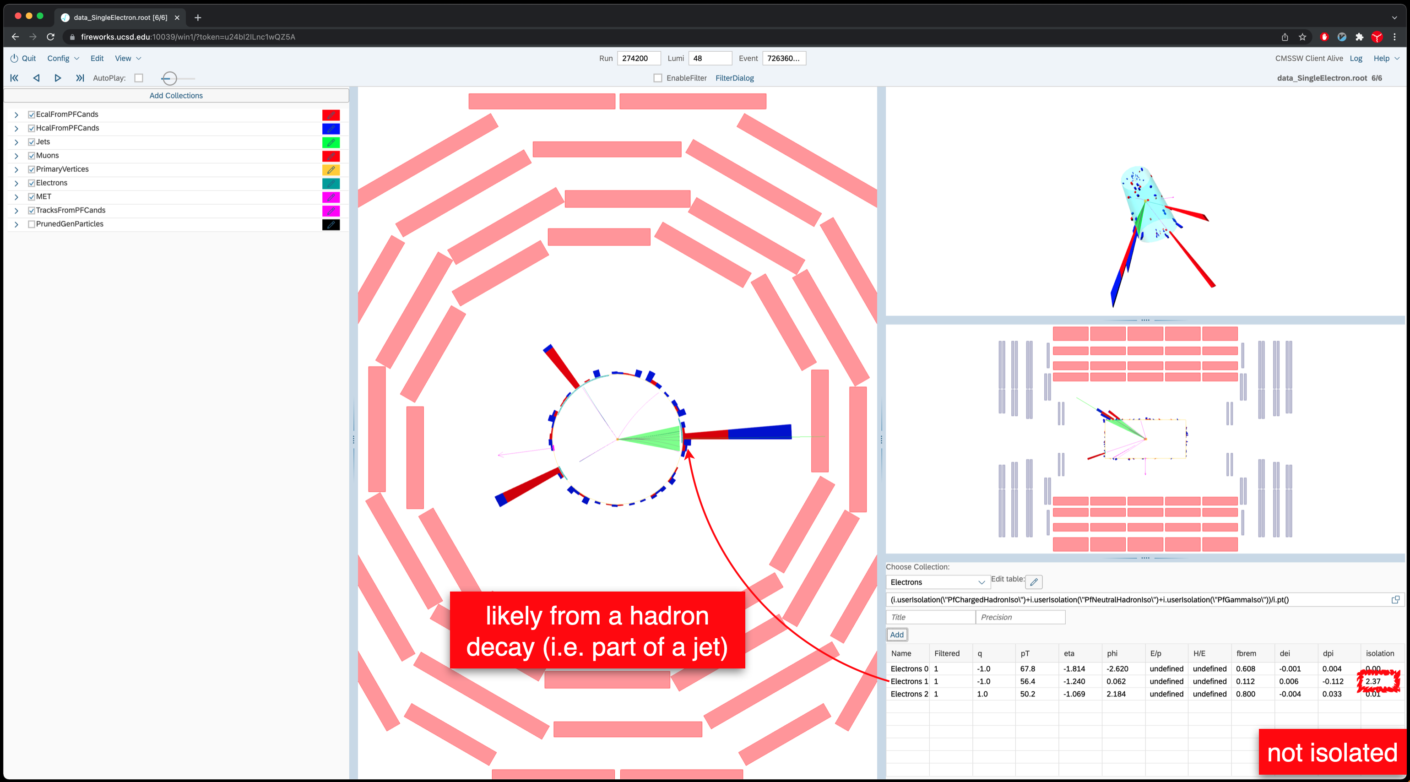Viewport: 1410px width, 782px height.
Task: Click the Add column button
Action: pyautogui.click(x=896, y=634)
